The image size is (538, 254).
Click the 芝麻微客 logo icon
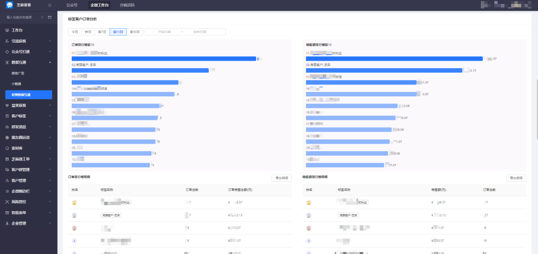(9, 5)
